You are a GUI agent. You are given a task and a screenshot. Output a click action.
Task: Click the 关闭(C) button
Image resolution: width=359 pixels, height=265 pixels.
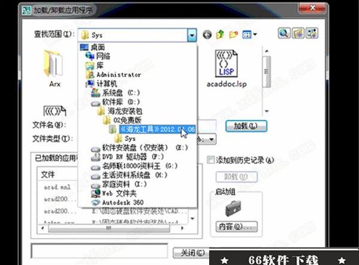[x=191, y=253]
